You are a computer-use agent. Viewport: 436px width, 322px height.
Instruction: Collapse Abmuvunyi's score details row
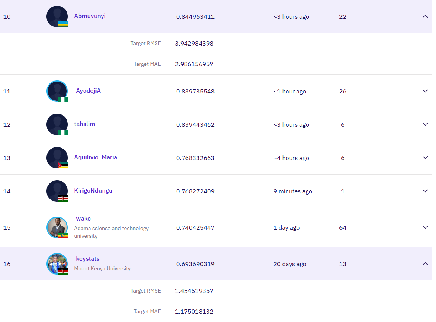click(x=425, y=16)
